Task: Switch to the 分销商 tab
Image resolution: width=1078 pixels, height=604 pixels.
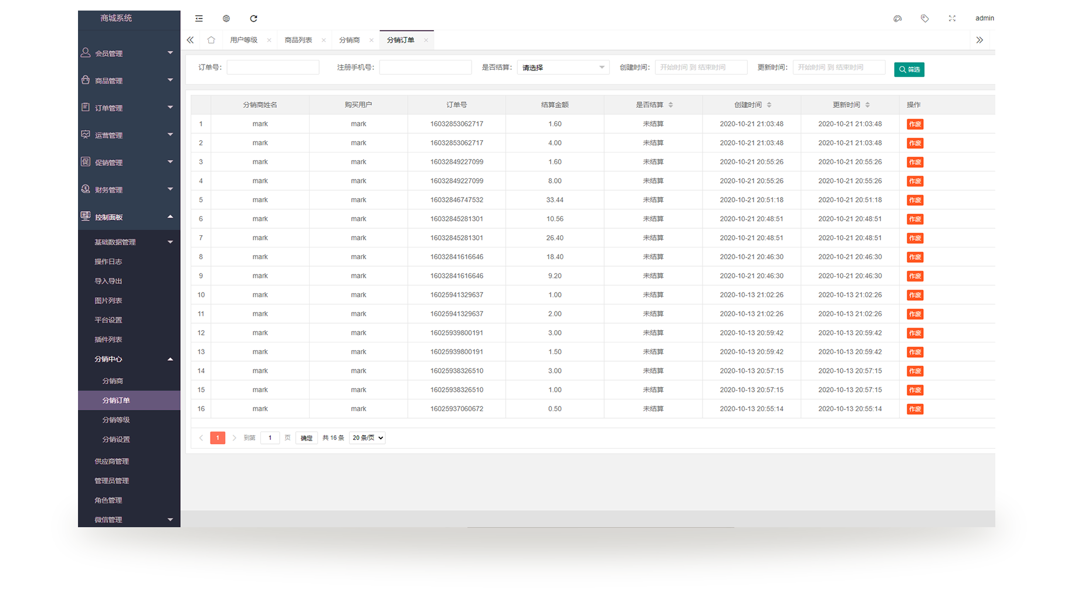Action: [x=350, y=40]
